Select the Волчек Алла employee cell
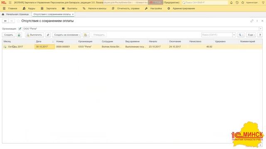This screenshot has height=149, width=266. coord(112,47)
